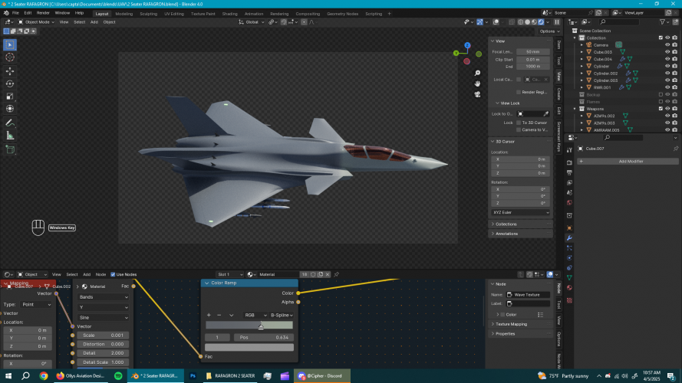The width and height of the screenshot is (682, 383).
Task: Click the eyedropper in Lock to Object
Action: point(546,114)
